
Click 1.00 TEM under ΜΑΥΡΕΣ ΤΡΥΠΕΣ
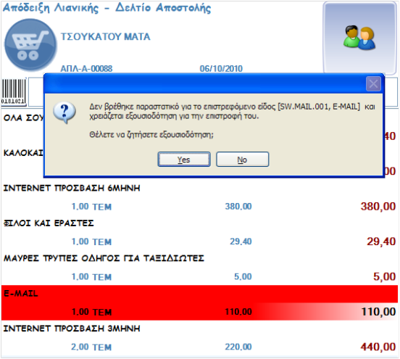[91, 277]
